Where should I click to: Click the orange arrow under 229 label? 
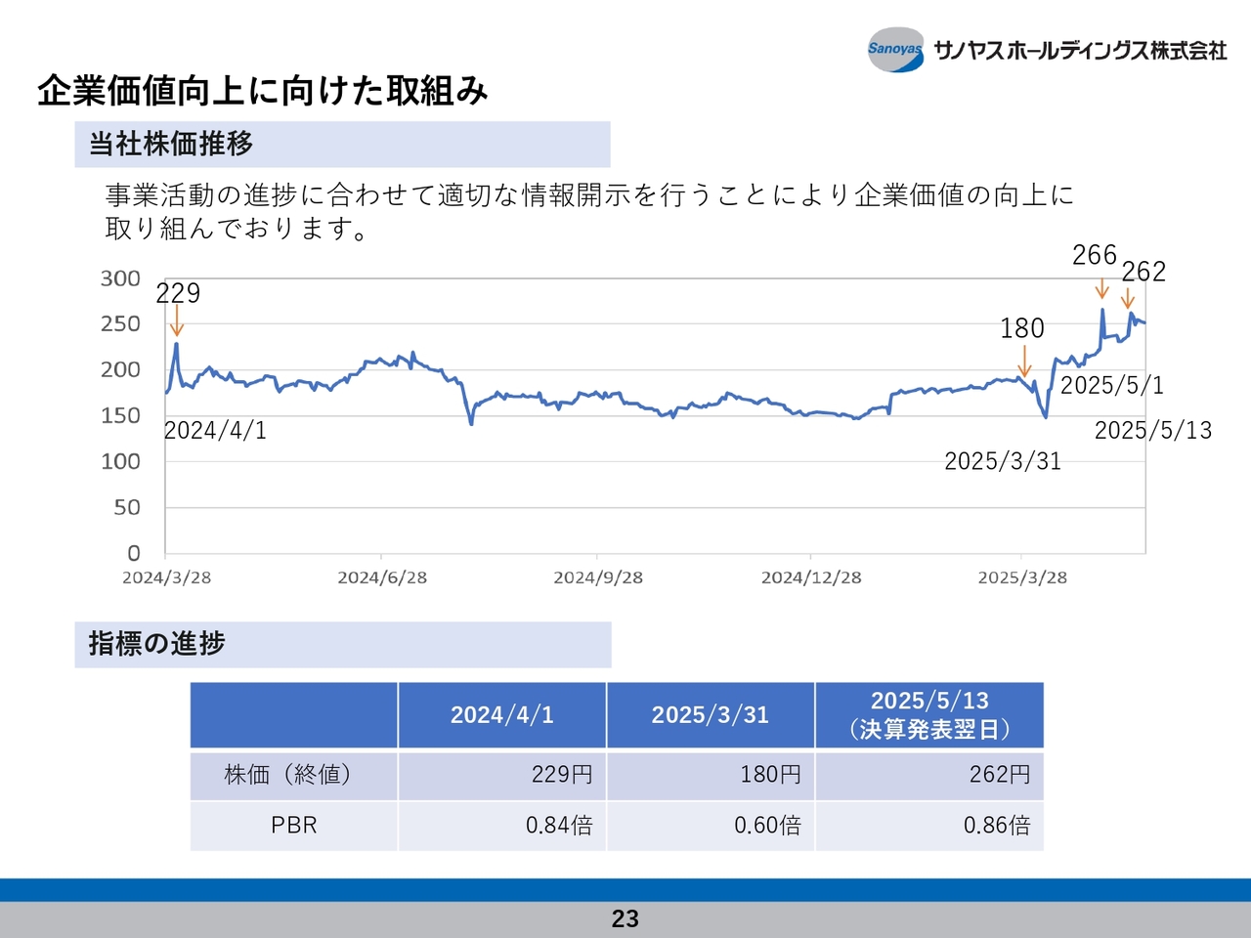(177, 321)
